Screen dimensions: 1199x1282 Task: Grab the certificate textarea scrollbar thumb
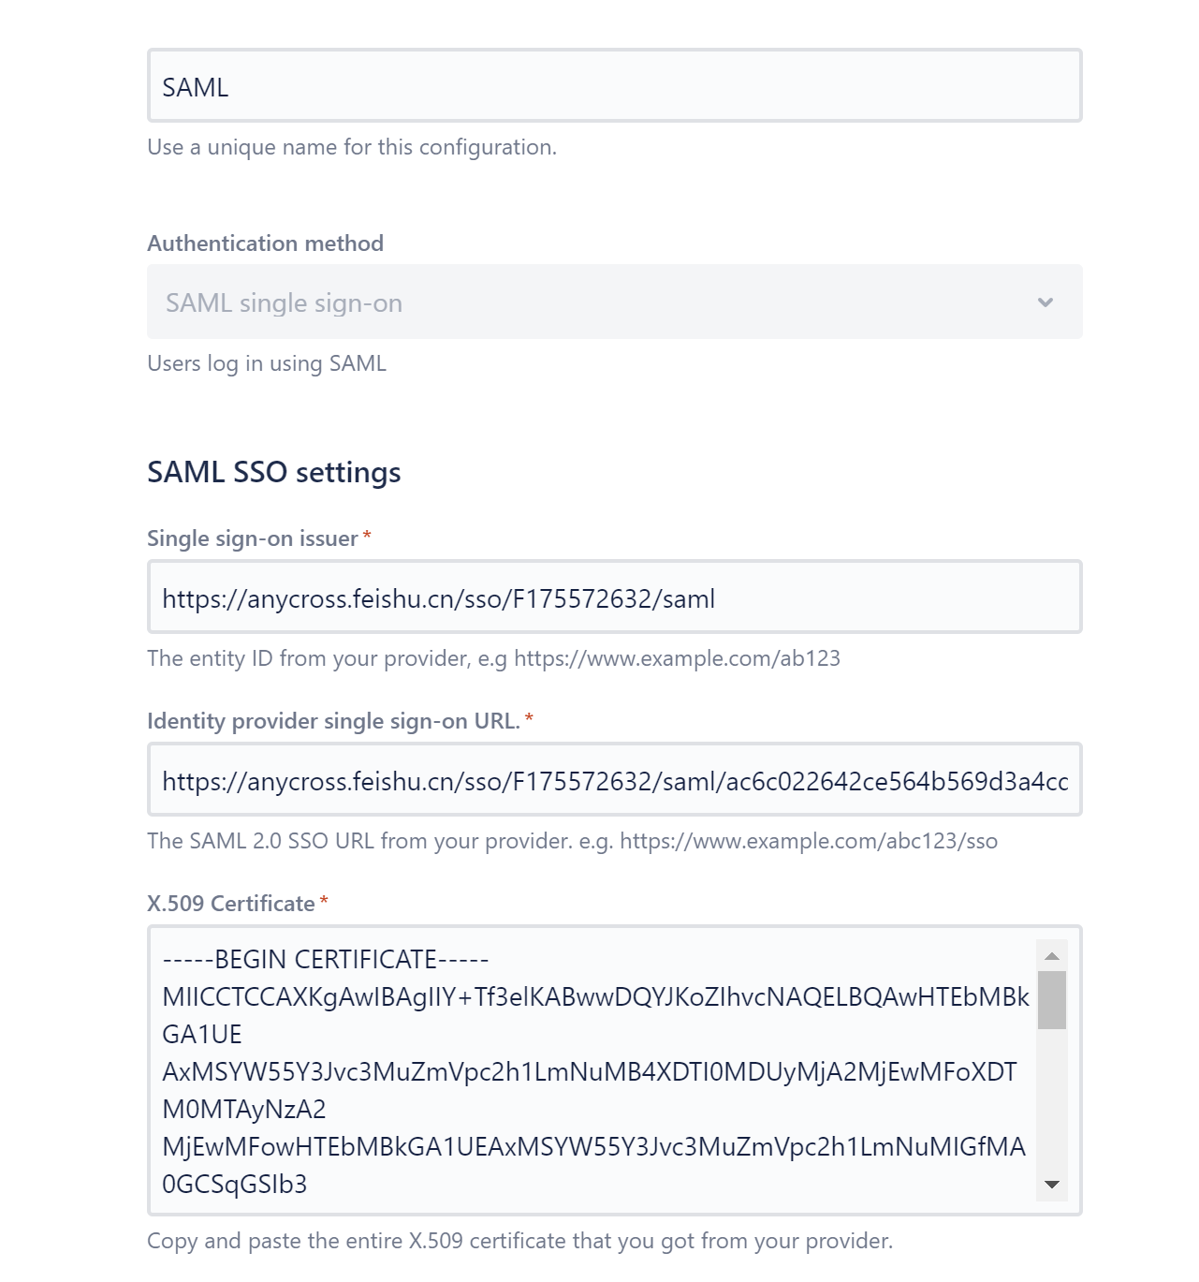point(1052,1000)
